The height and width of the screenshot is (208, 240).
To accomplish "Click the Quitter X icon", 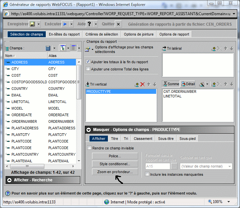I will coord(118,24).
